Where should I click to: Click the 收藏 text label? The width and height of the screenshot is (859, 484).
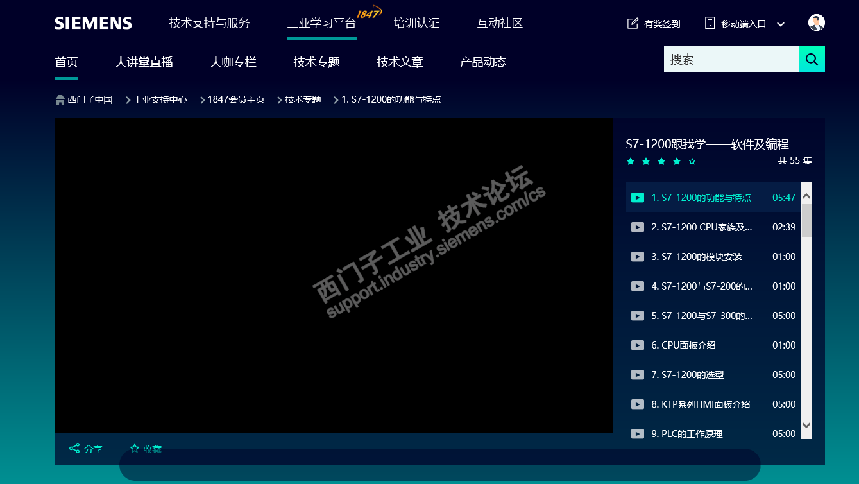[x=153, y=449]
